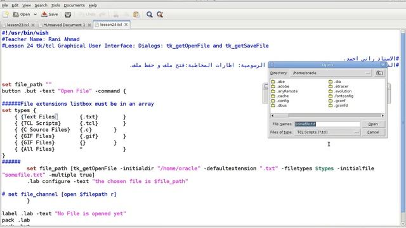Click the "#Teacher Name: Rani Ahmad" comment line
406x228 pixels.
coord(41,39)
